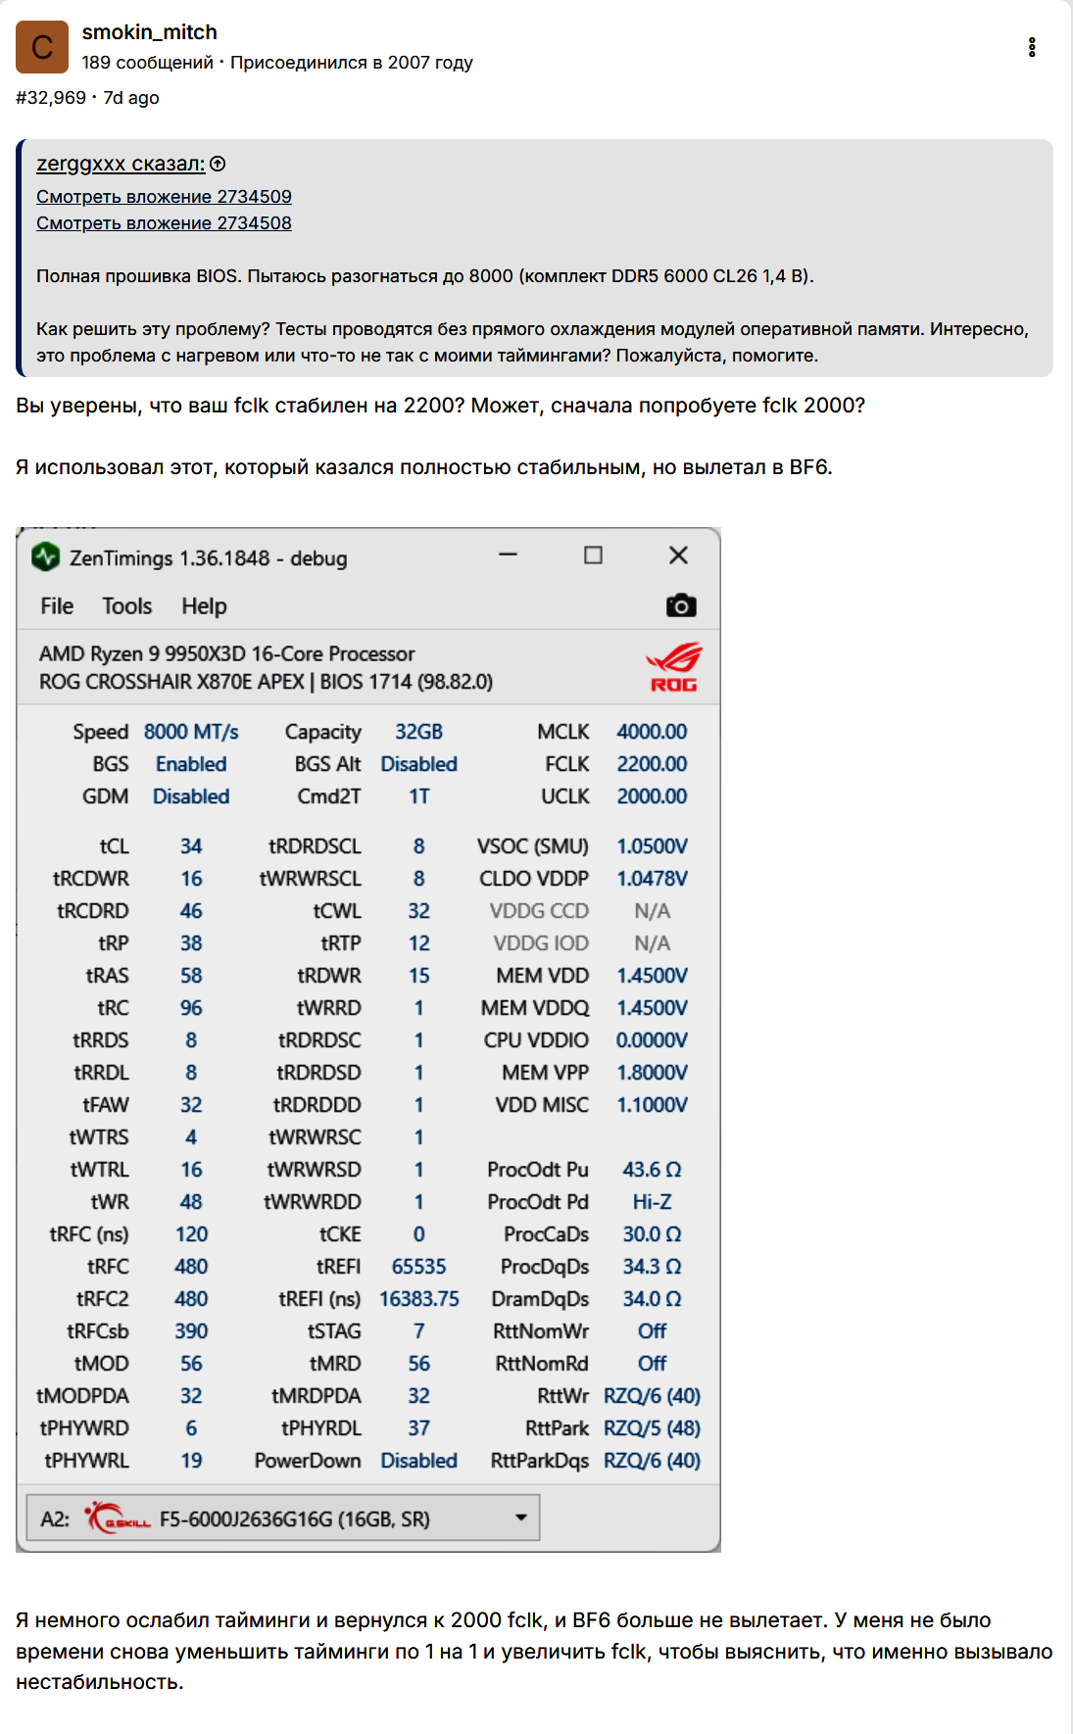Screen dimensions: 1073x1734
Task: Click the G.Skill logo in module selector
Action: point(118,1518)
